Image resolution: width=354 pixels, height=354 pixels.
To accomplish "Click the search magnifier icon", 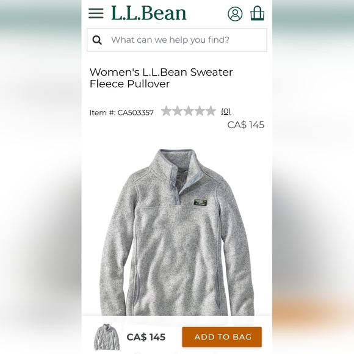I will click(x=97, y=40).
